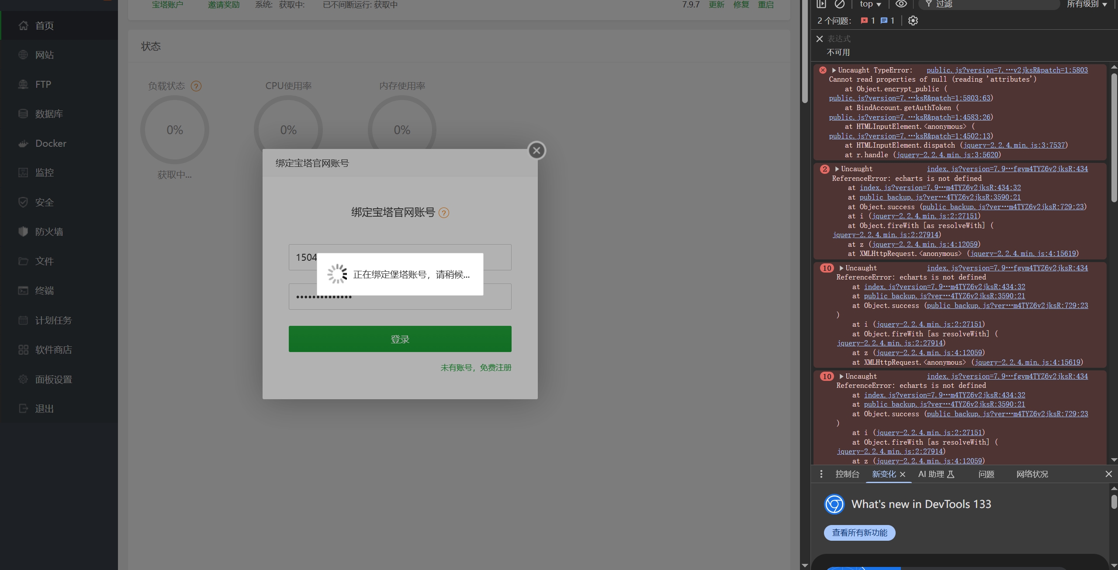Open the 所有级别 log level dropdown

pyautogui.click(x=1087, y=4)
